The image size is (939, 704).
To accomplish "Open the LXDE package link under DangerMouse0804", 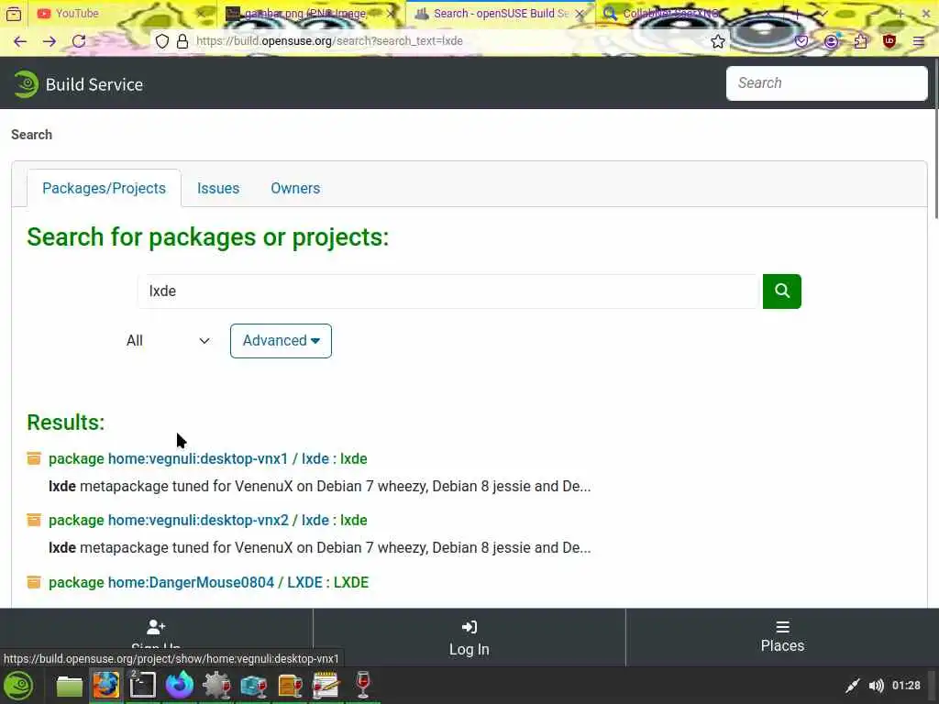I will click(x=304, y=582).
